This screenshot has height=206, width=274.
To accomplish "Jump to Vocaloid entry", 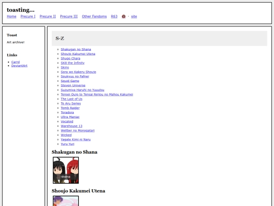I will pyautogui.click(x=67, y=122).
